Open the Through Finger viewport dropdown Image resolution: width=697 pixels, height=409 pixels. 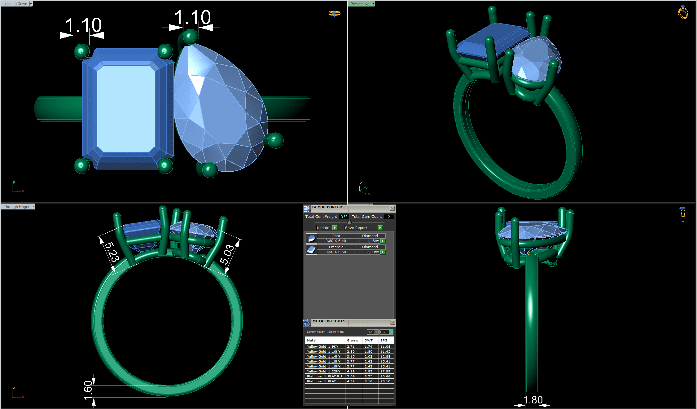33,207
